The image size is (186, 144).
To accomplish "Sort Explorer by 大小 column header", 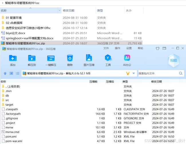I will click(128, 11).
